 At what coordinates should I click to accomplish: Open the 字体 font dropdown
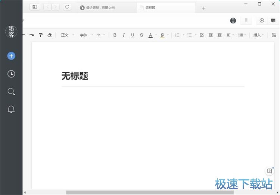(86, 35)
